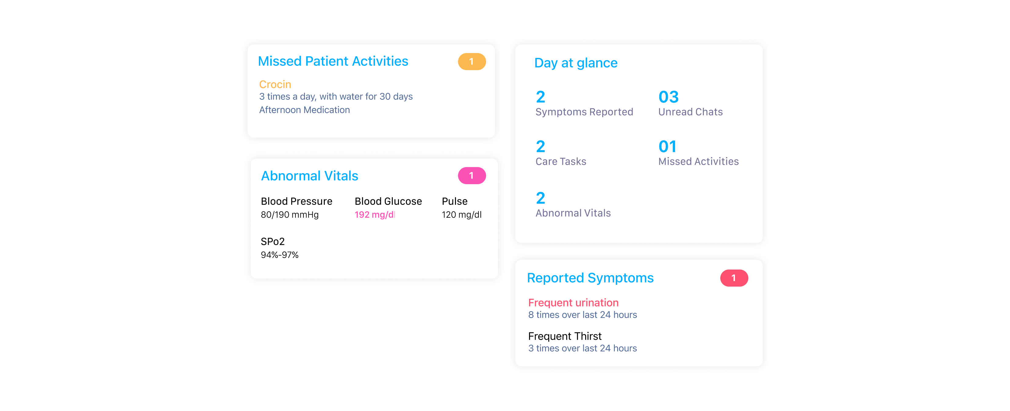Select the highlighted Blood Glucose 192 mg/dl value
This screenshot has width=1010, height=411.
pos(375,215)
